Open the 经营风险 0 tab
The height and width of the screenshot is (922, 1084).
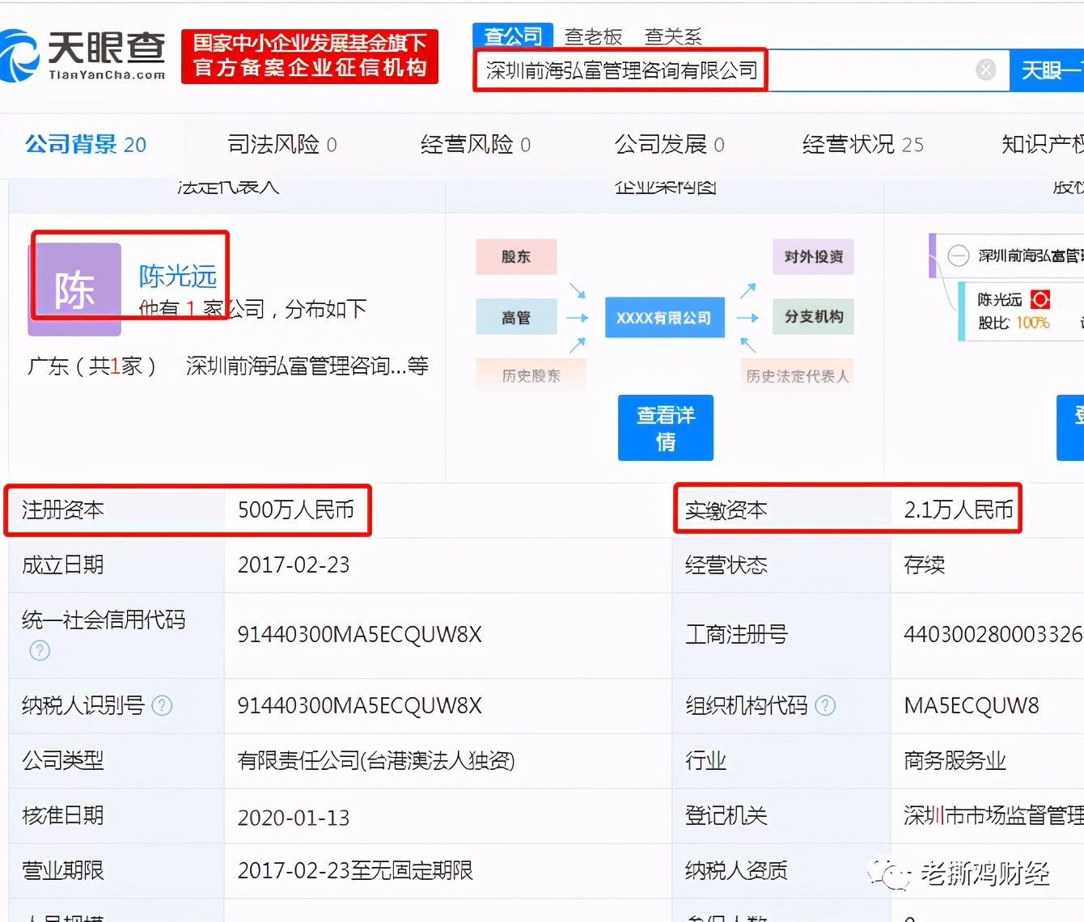coord(476,145)
